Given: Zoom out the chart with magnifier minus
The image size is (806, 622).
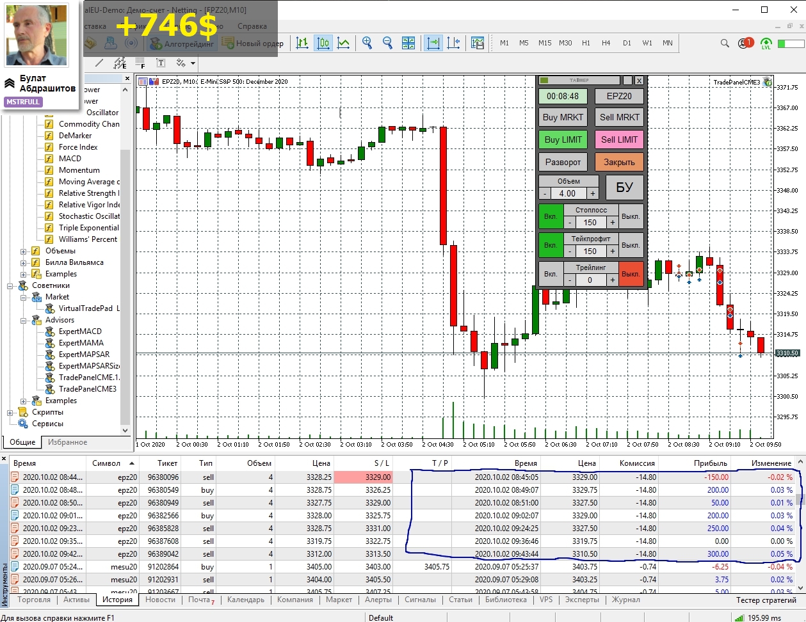Looking at the screenshot, I should [388, 43].
